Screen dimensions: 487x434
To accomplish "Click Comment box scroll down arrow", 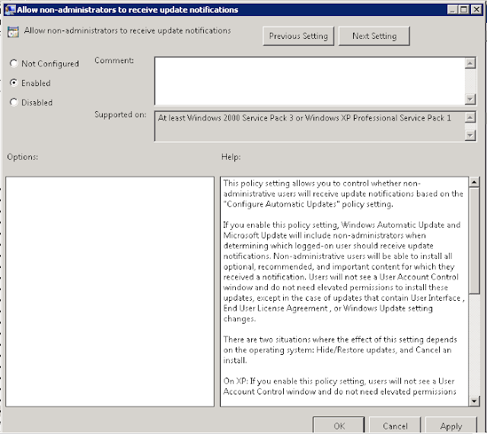I will point(470,99).
